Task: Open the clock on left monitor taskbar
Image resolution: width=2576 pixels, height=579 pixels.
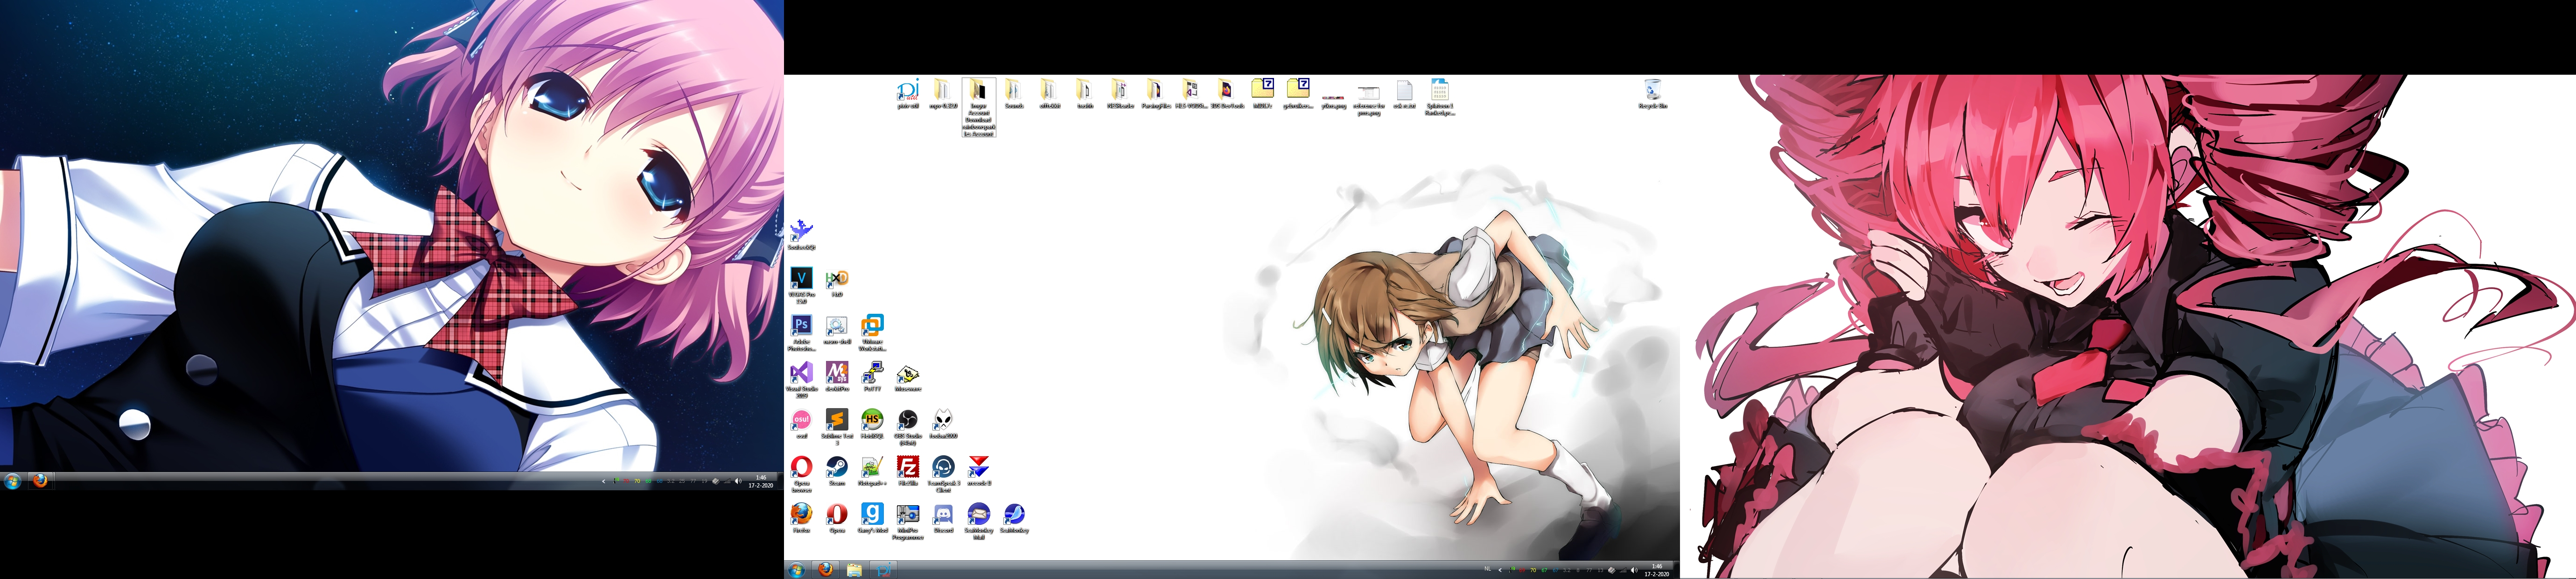Action: pyautogui.click(x=761, y=482)
